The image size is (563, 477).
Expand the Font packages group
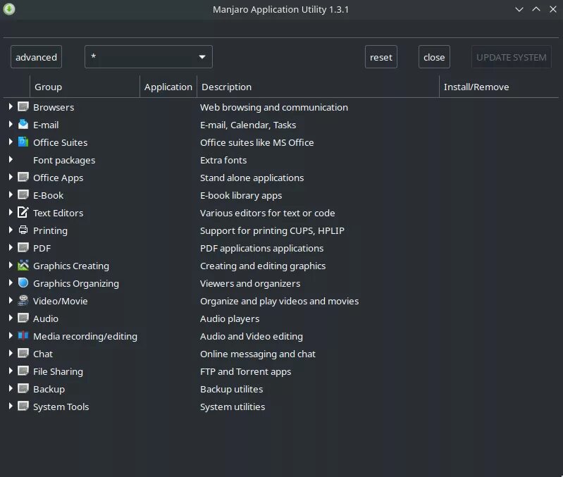pos(11,160)
